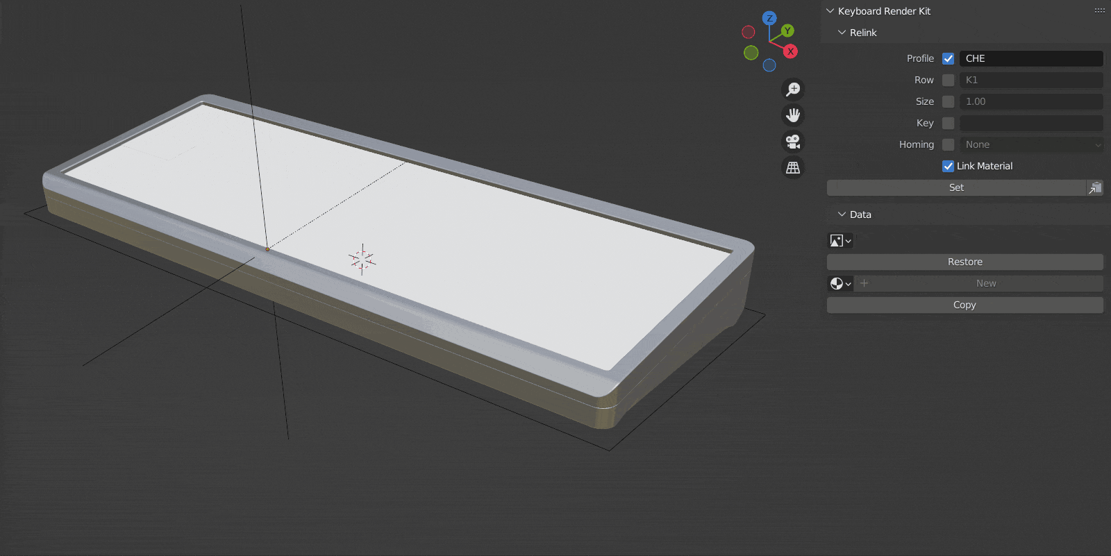Click the negative Z blue gizmo circle
Screen dimensions: 1111x556
pos(769,65)
